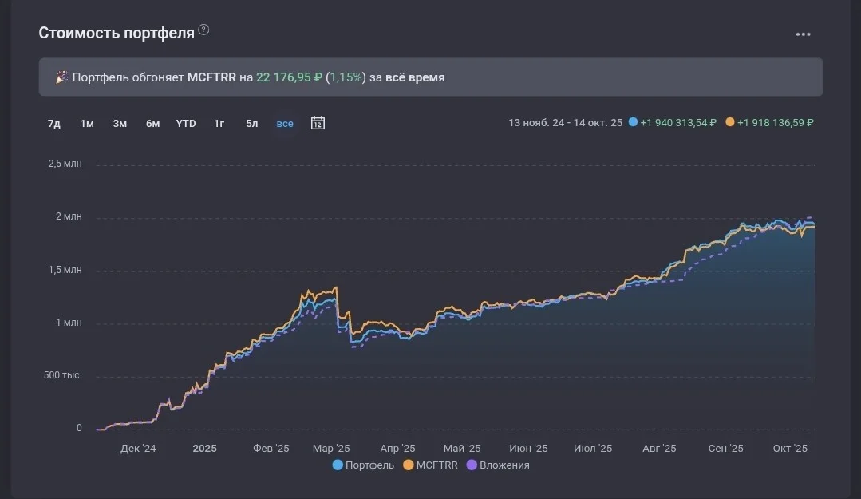Click the party popper emoji in the banner
This screenshot has height=499, width=861.
[61, 77]
